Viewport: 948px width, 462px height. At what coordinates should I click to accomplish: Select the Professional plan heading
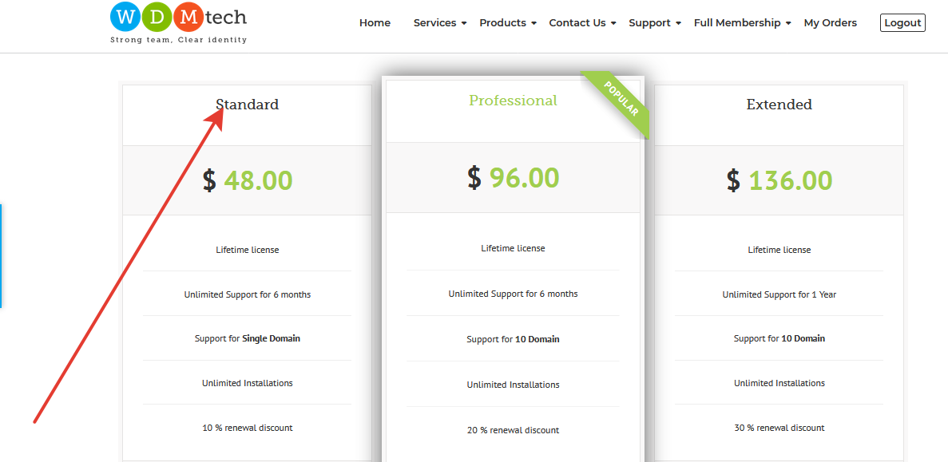[514, 101]
